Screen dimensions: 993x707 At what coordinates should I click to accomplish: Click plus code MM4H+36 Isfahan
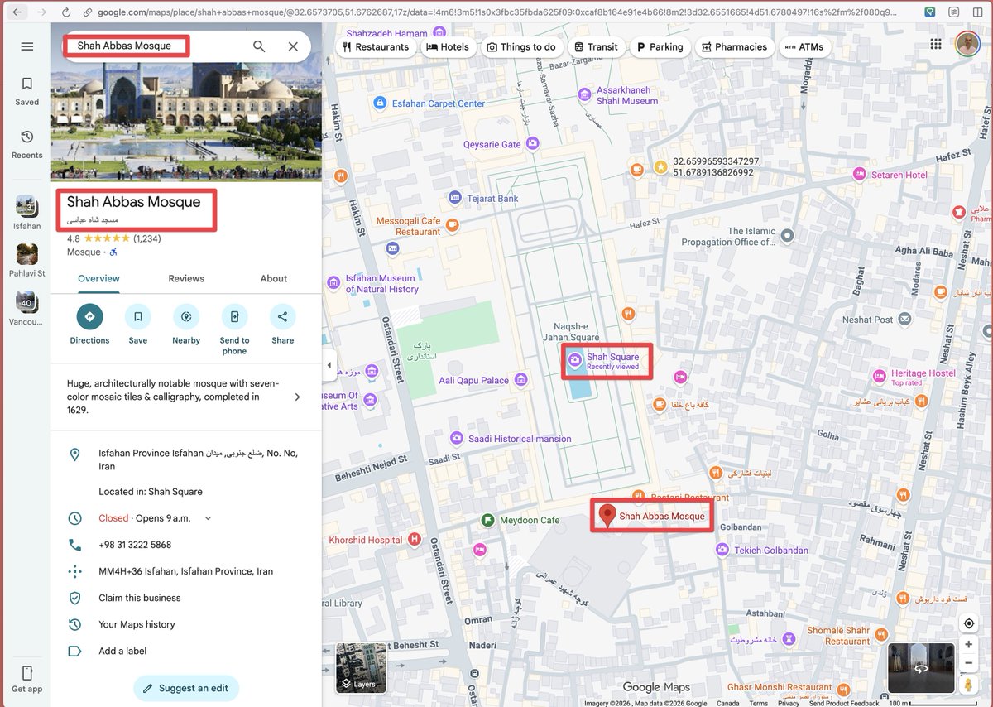click(x=186, y=571)
